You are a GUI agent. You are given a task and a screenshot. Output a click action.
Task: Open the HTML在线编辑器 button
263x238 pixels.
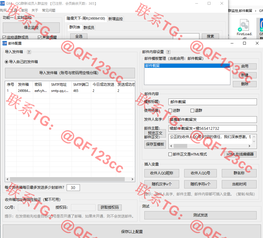240,154
